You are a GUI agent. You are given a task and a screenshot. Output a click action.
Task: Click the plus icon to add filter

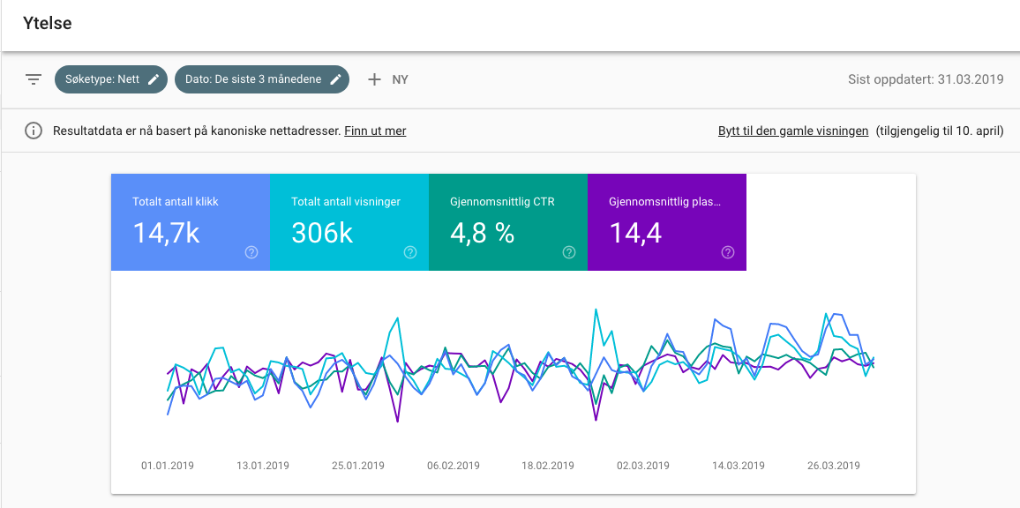[374, 79]
